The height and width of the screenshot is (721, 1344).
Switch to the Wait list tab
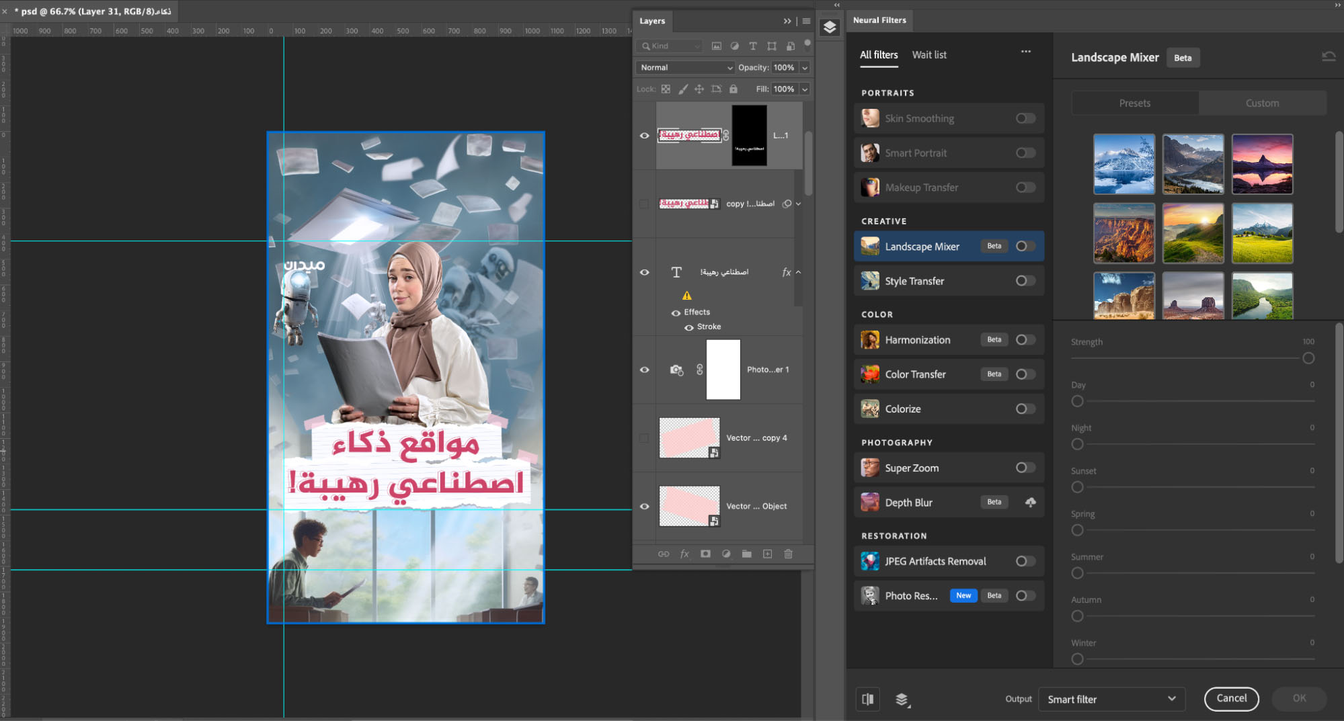pyautogui.click(x=928, y=55)
